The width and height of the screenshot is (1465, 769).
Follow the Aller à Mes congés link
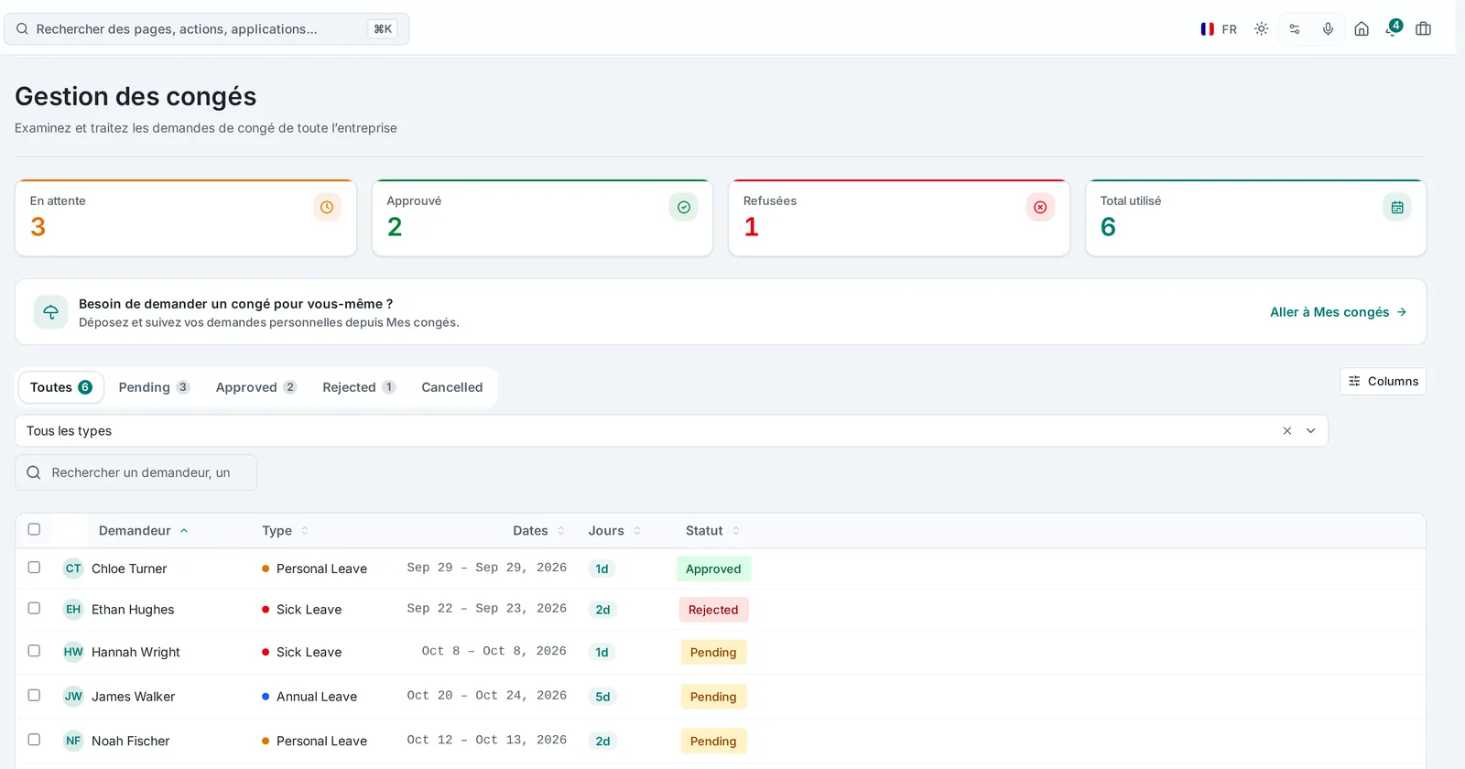[x=1338, y=312]
